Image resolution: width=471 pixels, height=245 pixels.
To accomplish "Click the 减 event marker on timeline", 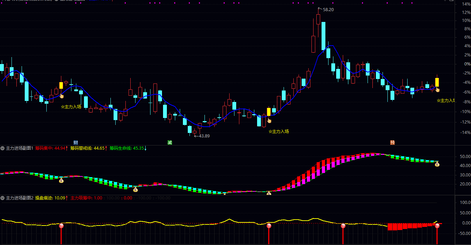I will [170, 143].
